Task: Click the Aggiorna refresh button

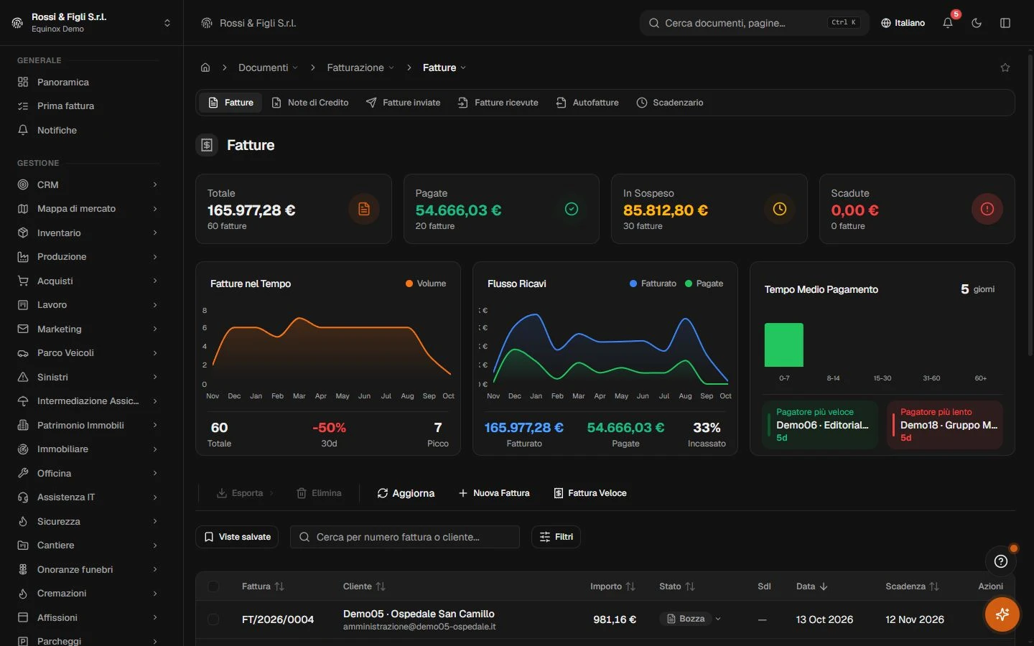Action: point(406,493)
